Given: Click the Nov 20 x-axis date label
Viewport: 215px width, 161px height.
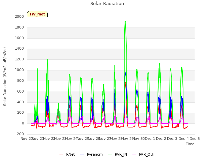Looking at the screenshot, I should (26, 139).
